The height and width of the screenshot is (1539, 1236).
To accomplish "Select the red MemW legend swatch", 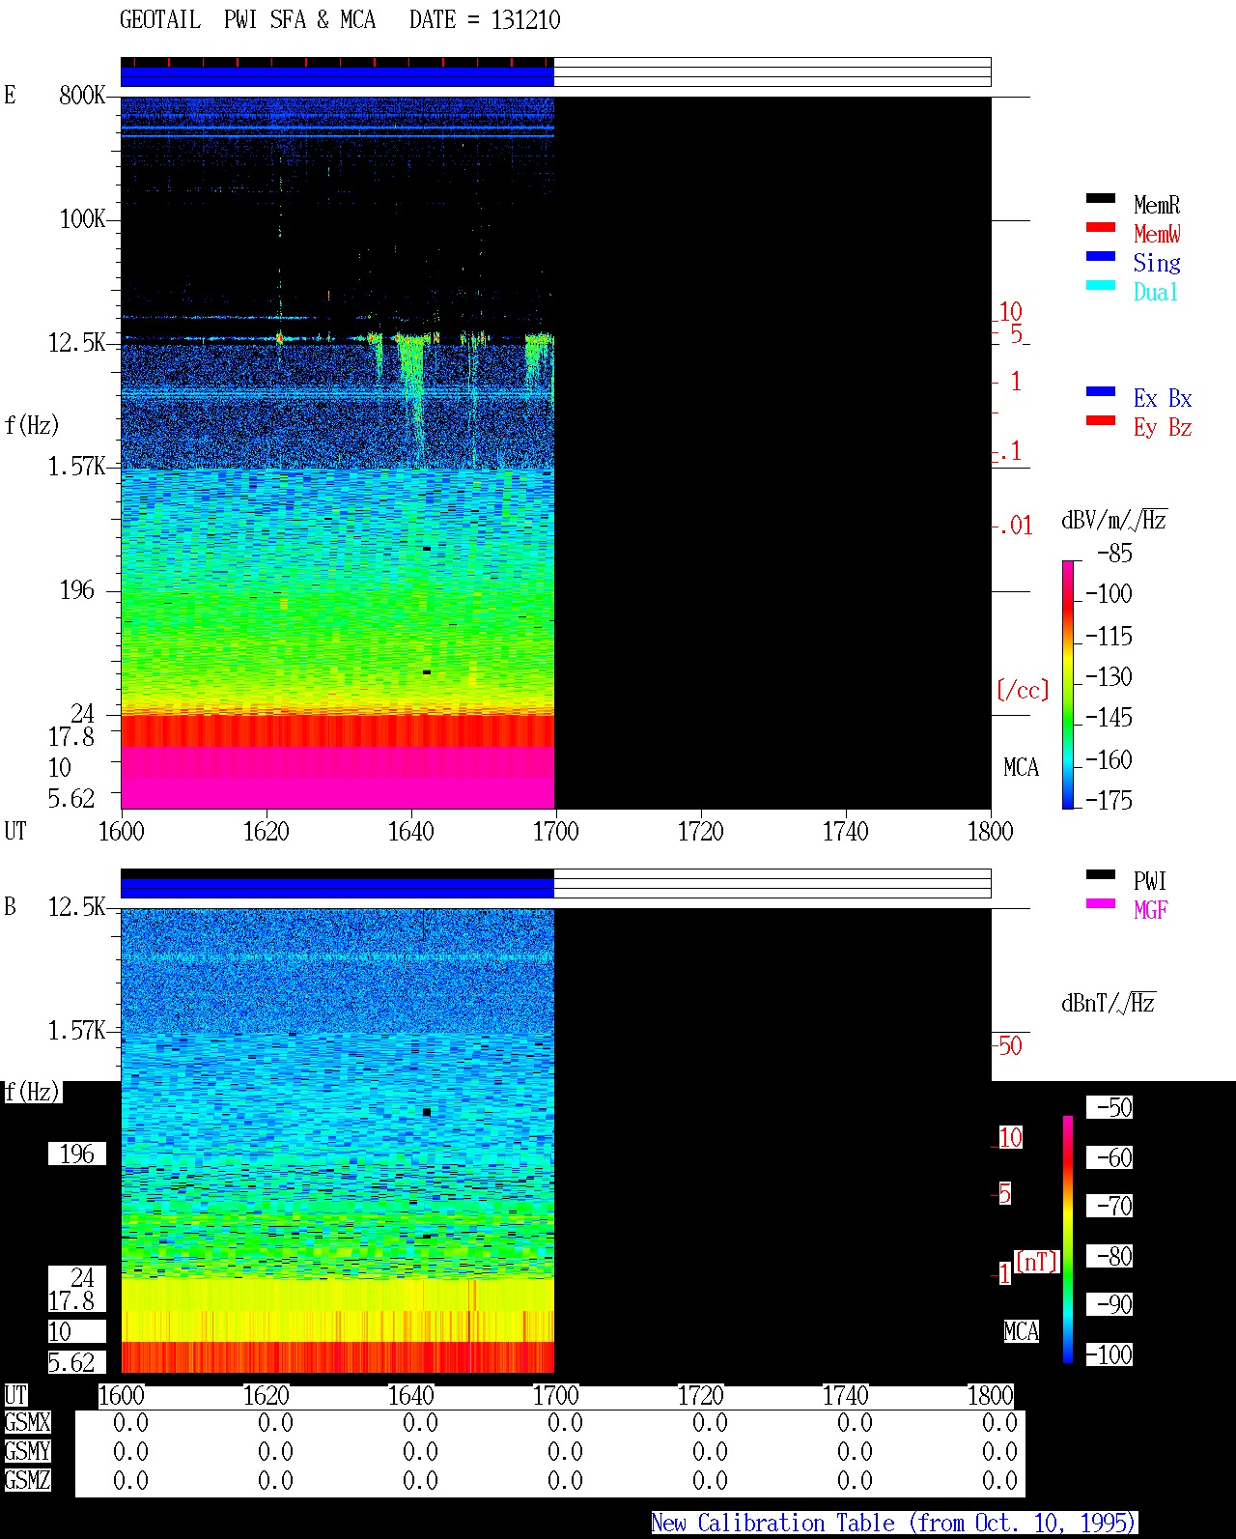I will (1100, 227).
